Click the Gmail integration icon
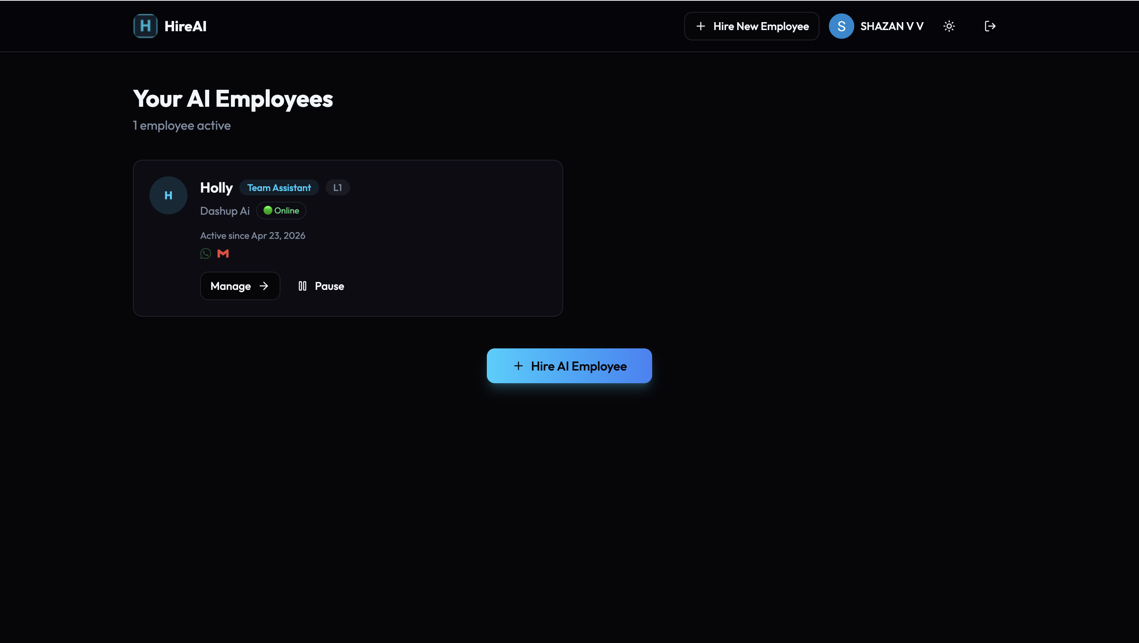 click(223, 253)
